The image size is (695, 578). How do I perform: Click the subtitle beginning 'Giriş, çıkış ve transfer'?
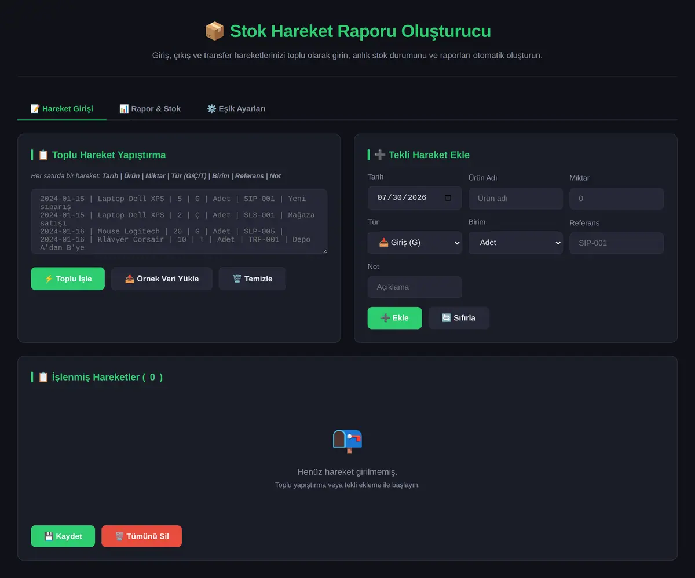click(348, 56)
